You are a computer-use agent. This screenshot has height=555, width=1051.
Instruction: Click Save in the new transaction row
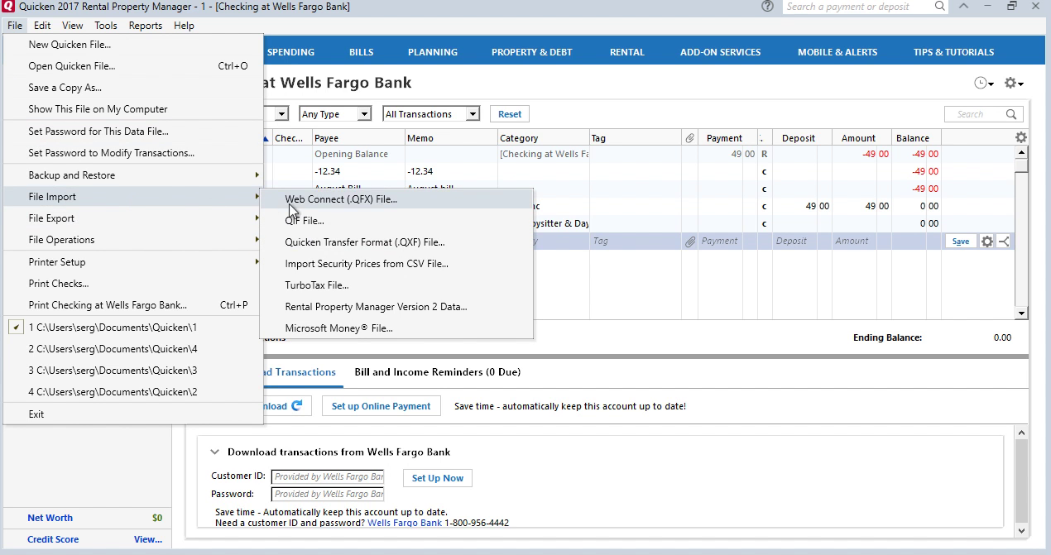(961, 242)
